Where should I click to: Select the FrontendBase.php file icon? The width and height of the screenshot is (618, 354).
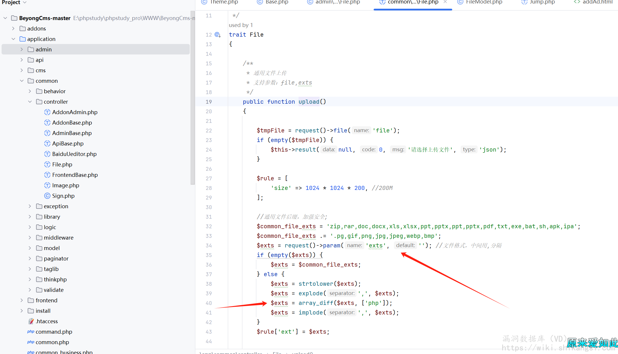[47, 175]
